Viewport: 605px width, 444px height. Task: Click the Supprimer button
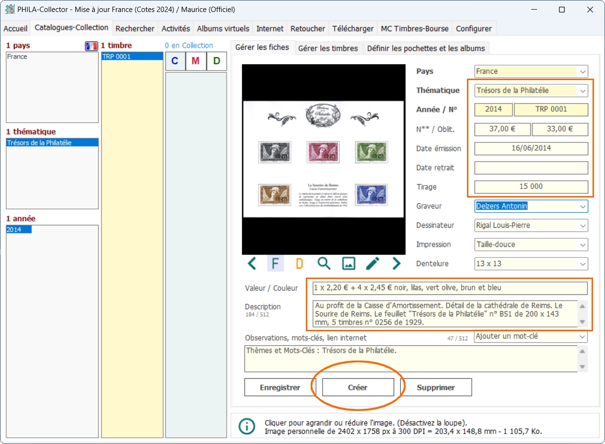coord(436,387)
